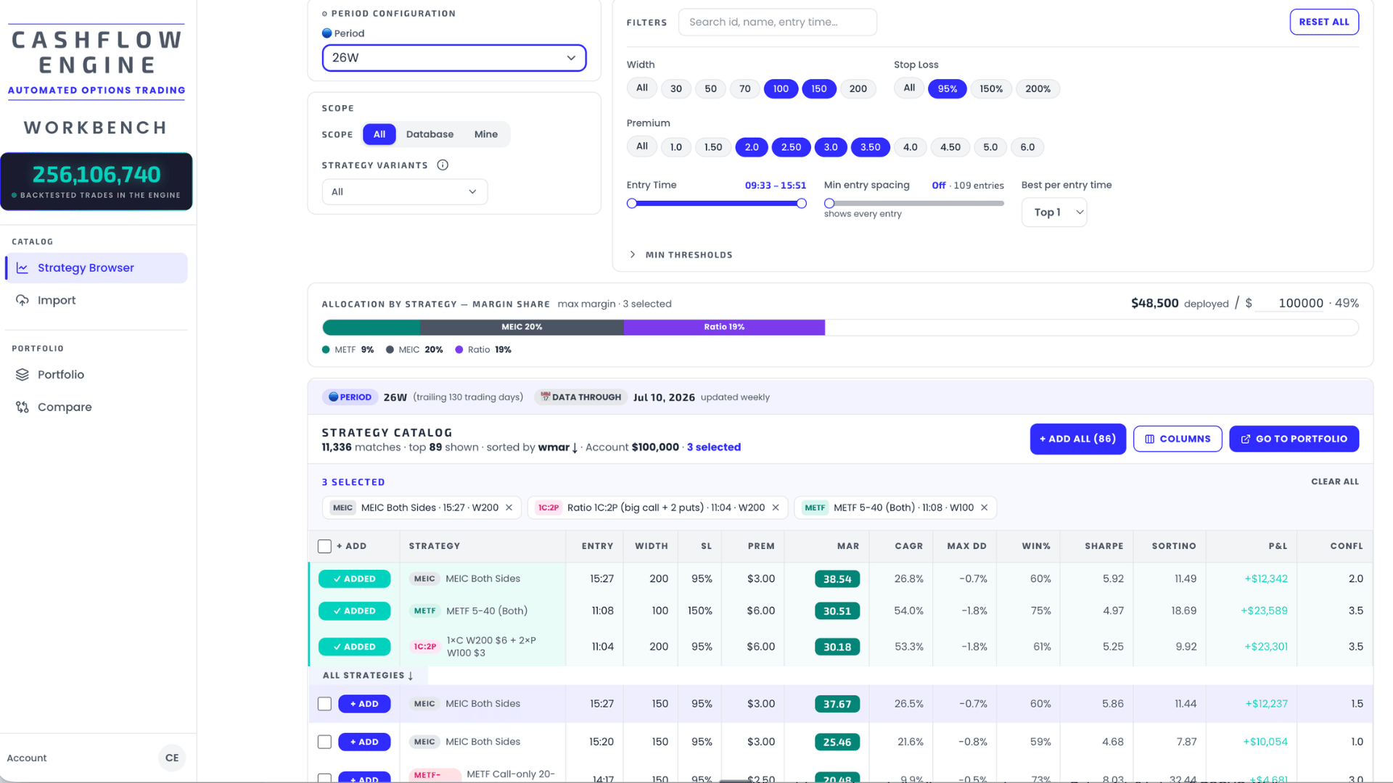Select scope Mine tab

click(486, 134)
